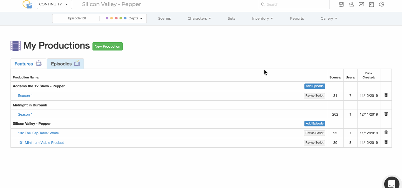This screenshot has height=188, width=402.
Task: Click the Users column header
Action: click(x=350, y=77)
